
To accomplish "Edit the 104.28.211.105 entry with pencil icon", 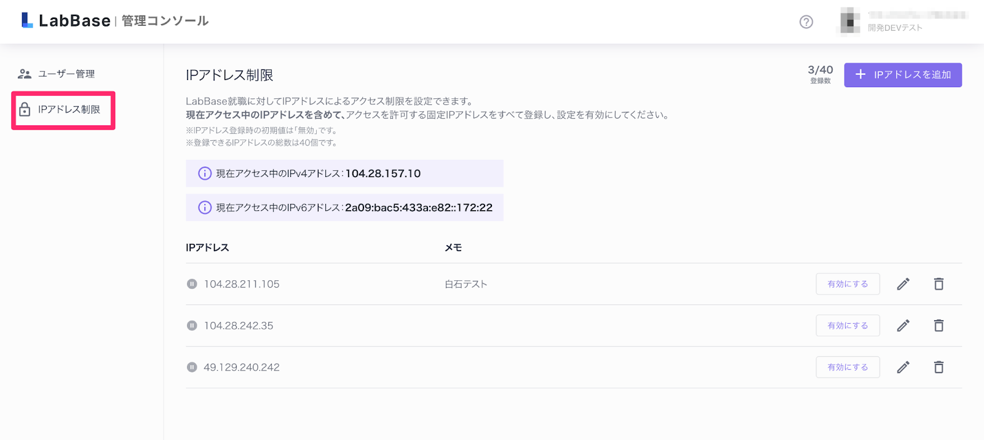I will [x=903, y=284].
